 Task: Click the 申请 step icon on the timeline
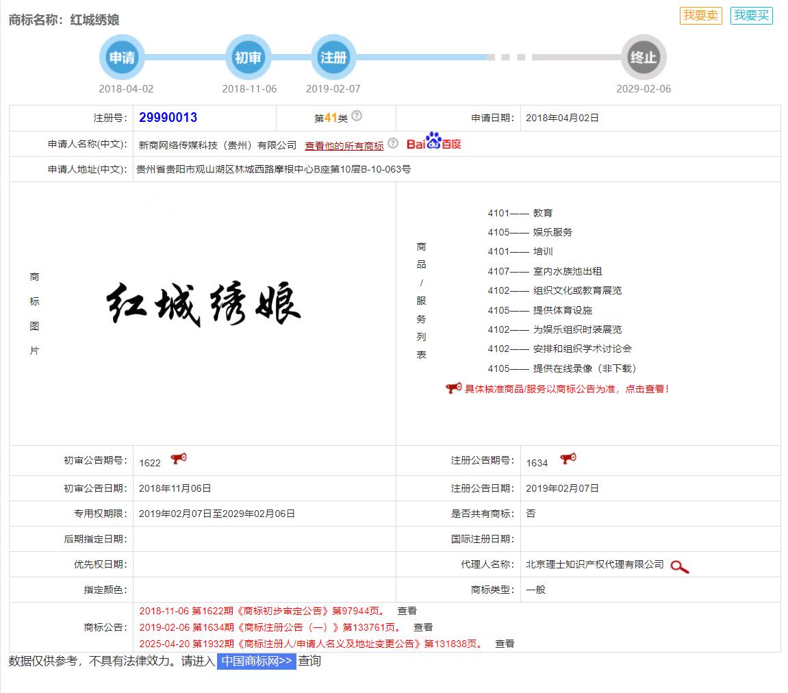point(122,58)
